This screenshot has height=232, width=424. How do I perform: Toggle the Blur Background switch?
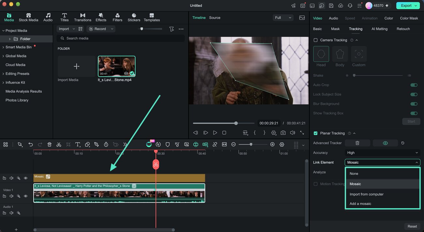point(414,104)
